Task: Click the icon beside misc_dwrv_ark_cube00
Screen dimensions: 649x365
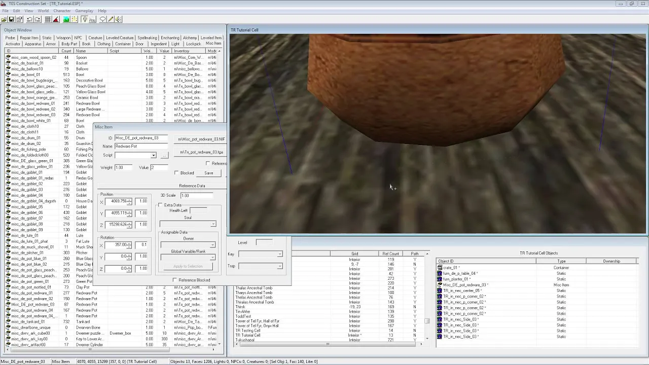Action: point(8,333)
